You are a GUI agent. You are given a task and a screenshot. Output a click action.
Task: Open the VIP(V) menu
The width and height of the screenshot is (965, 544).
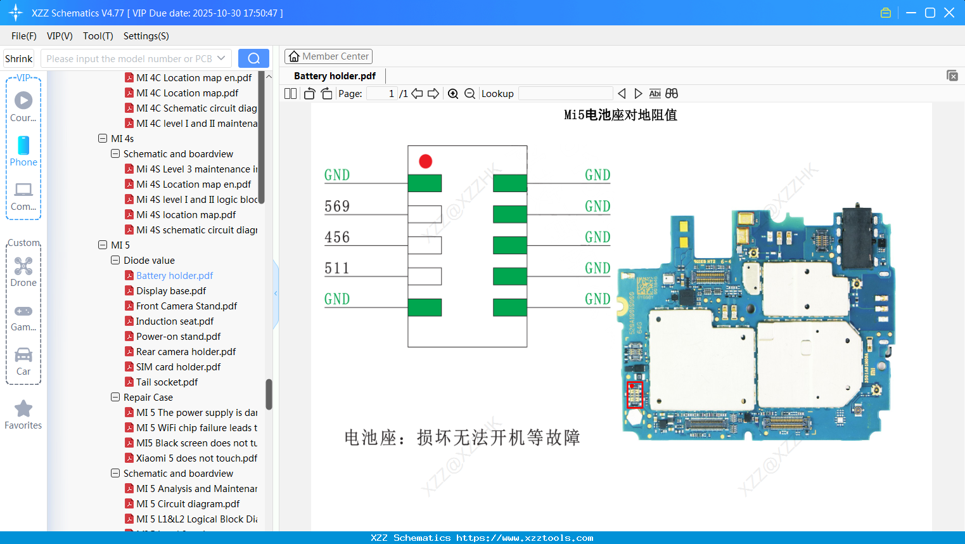[x=60, y=36]
